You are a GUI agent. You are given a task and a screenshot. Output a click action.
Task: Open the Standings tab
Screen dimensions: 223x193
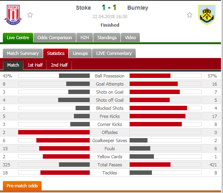click(x=107, y=38)
